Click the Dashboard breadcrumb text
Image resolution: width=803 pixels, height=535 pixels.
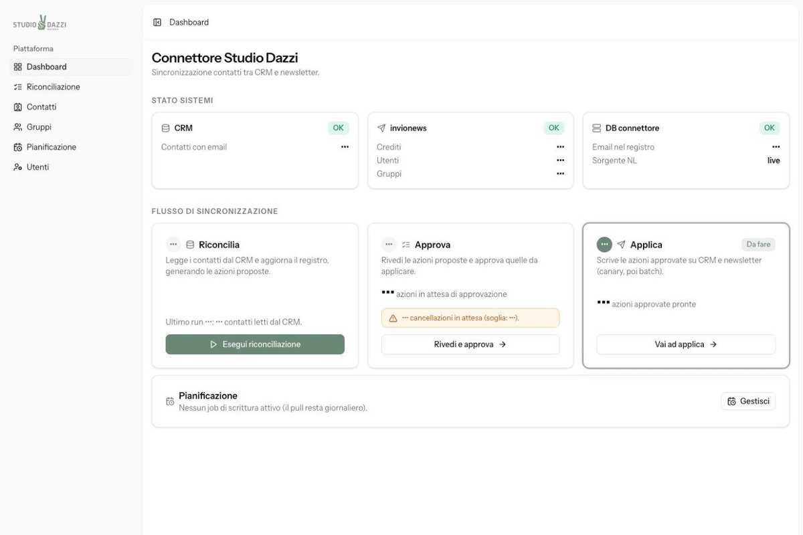189,22
